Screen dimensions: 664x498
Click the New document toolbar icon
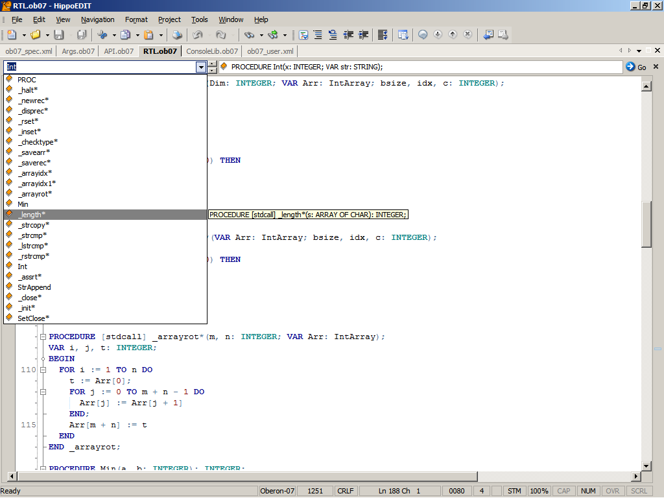[12, 35]
